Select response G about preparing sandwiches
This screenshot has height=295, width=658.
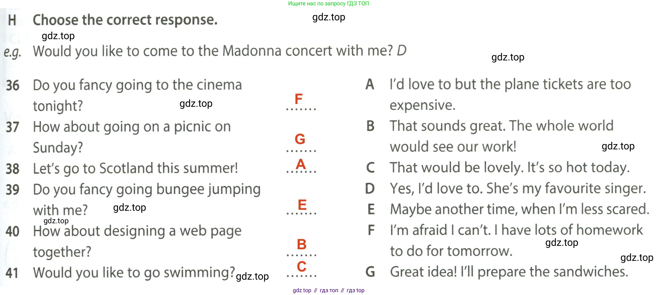509,272
